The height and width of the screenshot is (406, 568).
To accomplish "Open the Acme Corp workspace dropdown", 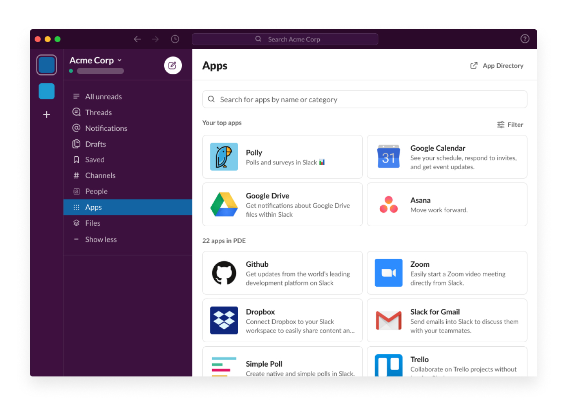I will click(x=96, y=60).
